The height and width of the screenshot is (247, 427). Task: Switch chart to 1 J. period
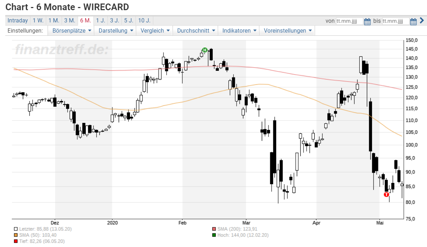point(100,21)
